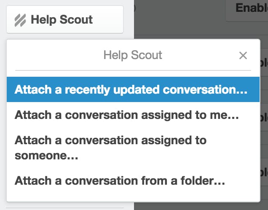Select Attach a conversation from a folder

pos(120,180)
